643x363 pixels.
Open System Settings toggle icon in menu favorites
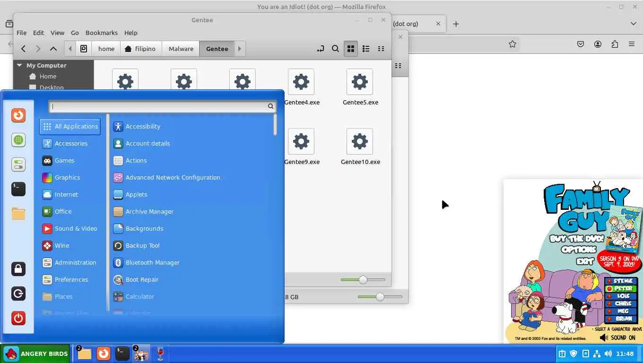(x=18, y=164)
